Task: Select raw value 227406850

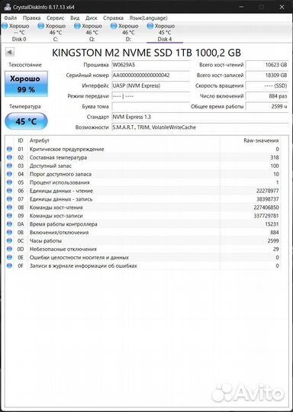Action: (266, 208)
